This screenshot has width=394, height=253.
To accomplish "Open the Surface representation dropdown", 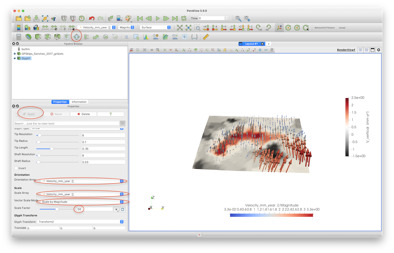I will 155,28.
